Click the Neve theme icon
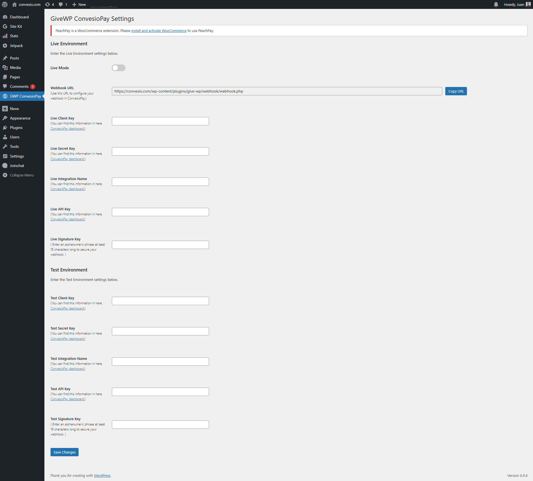 tap(5, 109)
